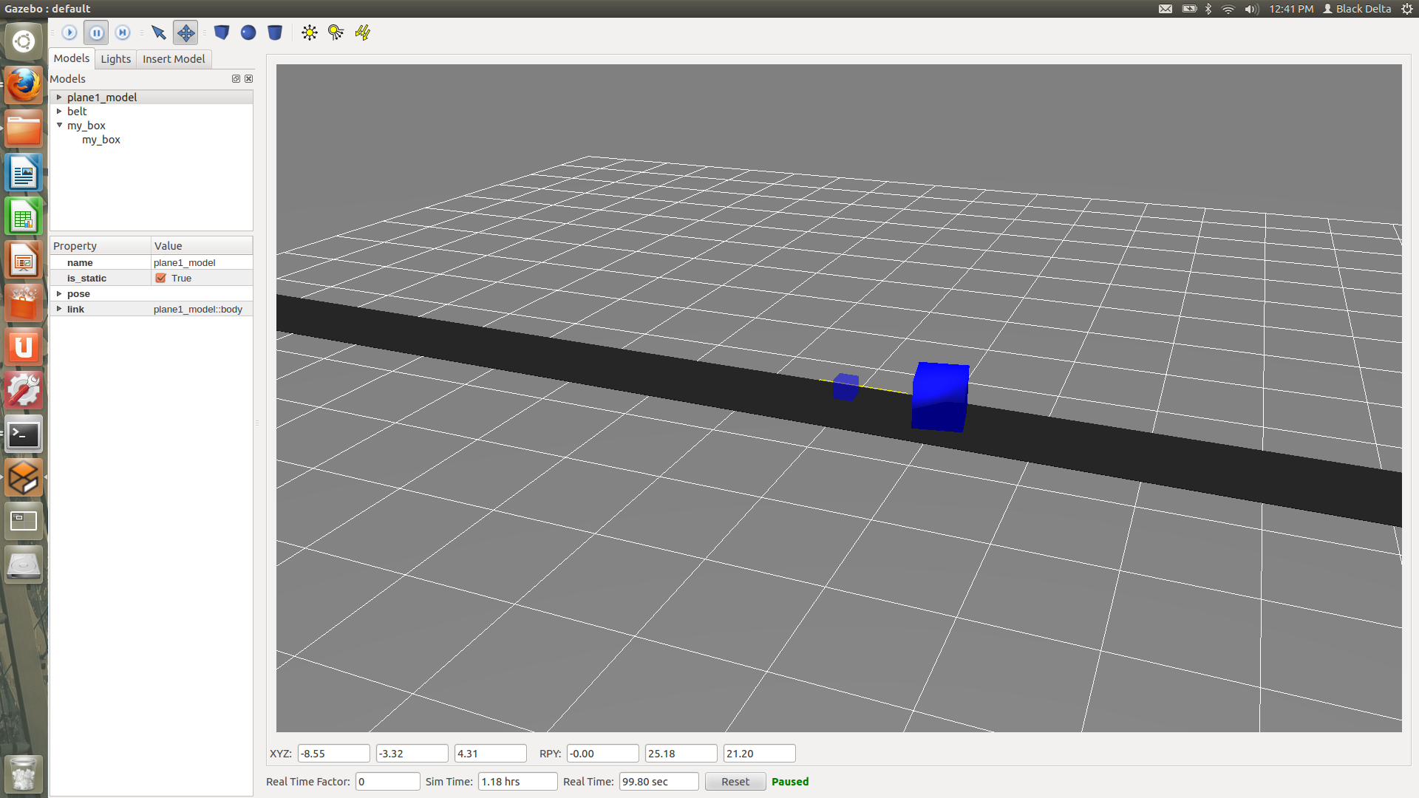Click the Reset simulation button
Screen dimensions: 1419x798
click(735, 782)
